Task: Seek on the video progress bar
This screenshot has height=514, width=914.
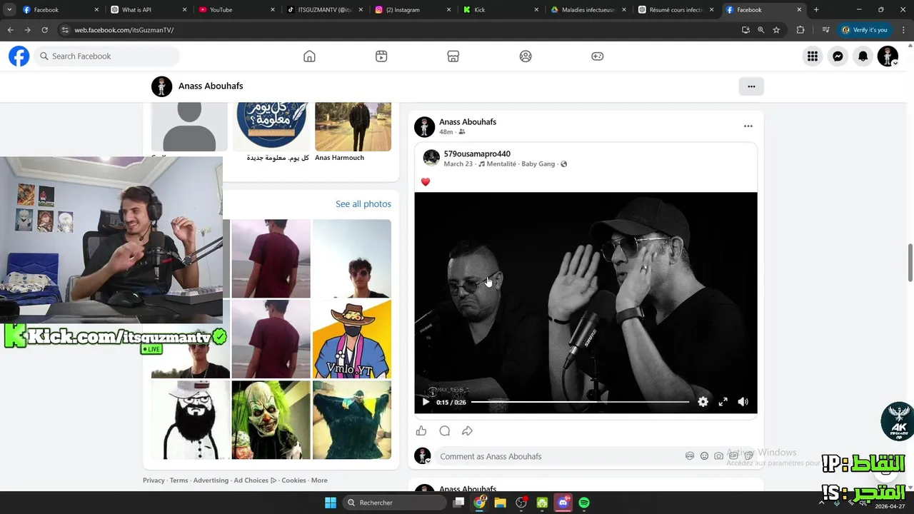Action: click(x=580, y=402)
